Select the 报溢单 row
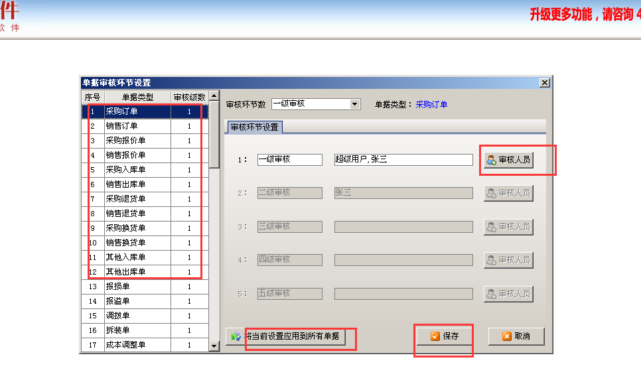The width and height of the screenshot is (641, 392). click(145, 301)
